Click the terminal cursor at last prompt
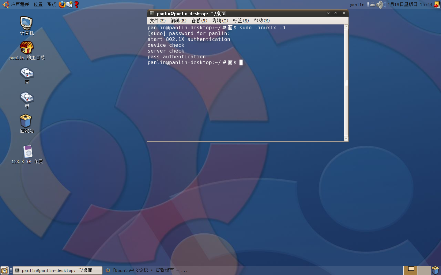 tap(241, 63)
